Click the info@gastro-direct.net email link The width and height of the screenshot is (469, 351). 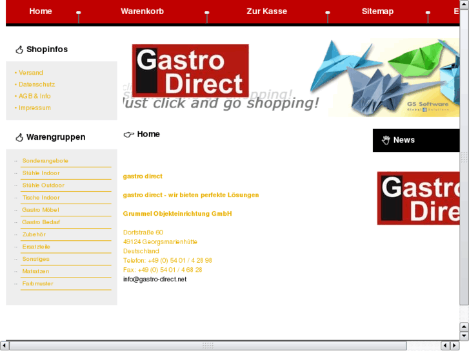[155, 279]
